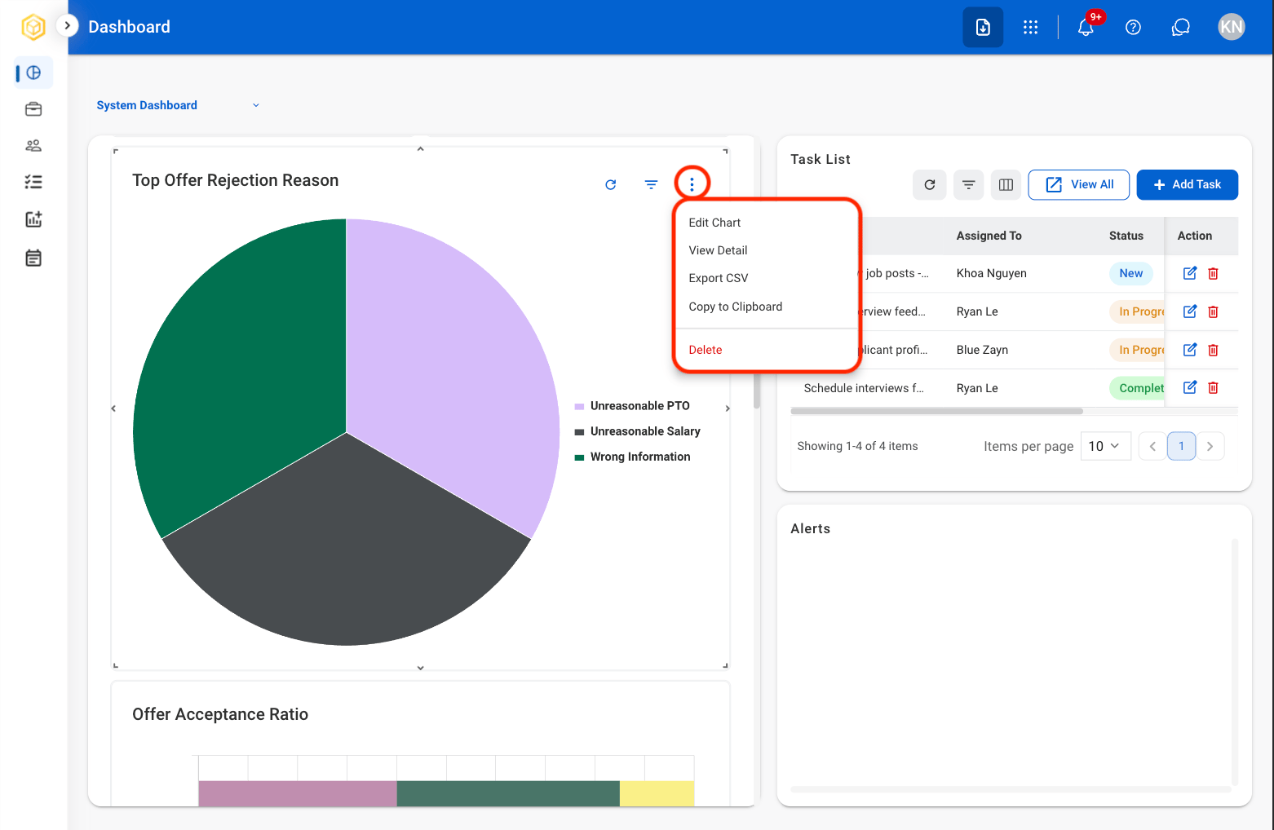
Task: Toggle Unreasonable Salary legend entry
Action: [x=637, y=431]
